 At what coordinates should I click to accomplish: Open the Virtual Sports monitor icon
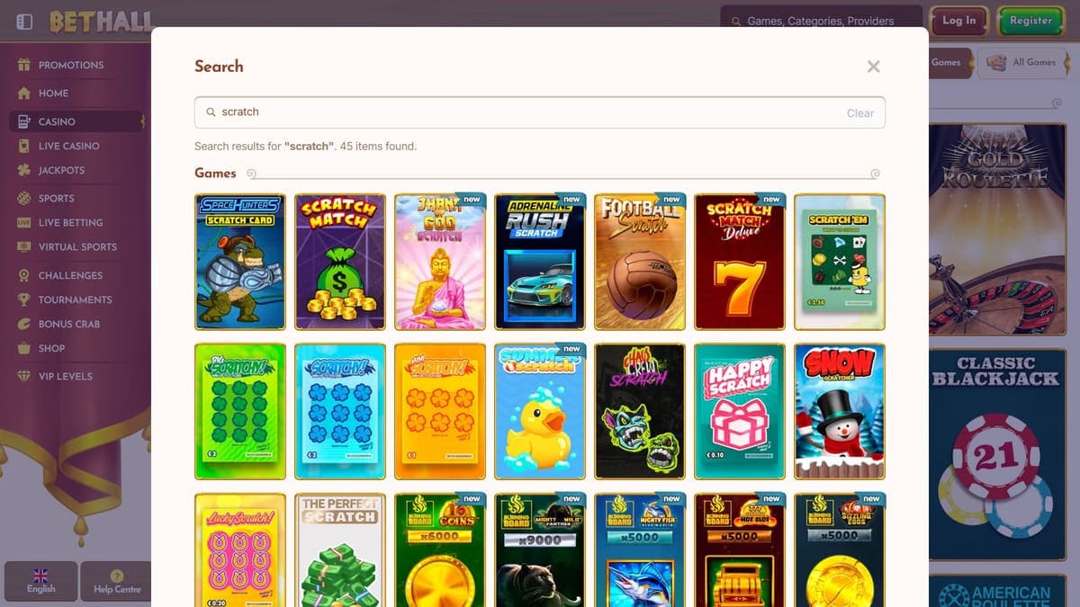coord(23,246)
